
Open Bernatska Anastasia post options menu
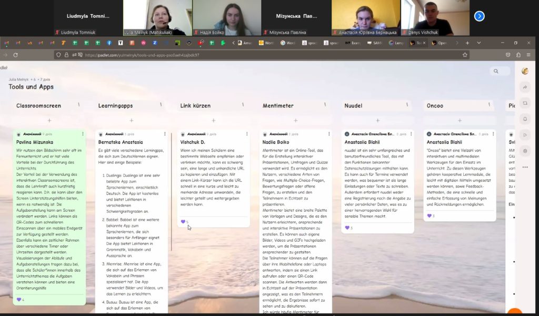pyautogui.click(x=165, y=134)
